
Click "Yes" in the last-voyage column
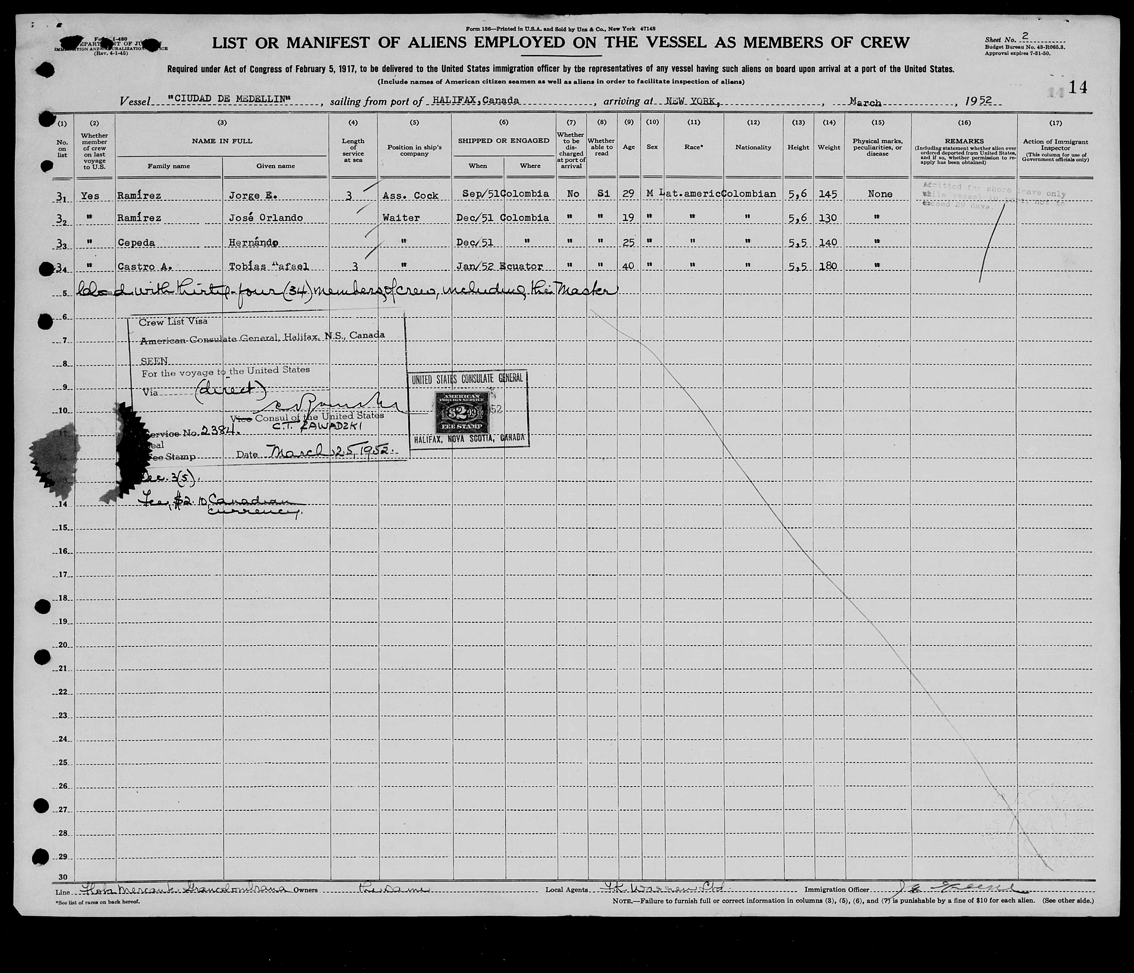(90, 195)
